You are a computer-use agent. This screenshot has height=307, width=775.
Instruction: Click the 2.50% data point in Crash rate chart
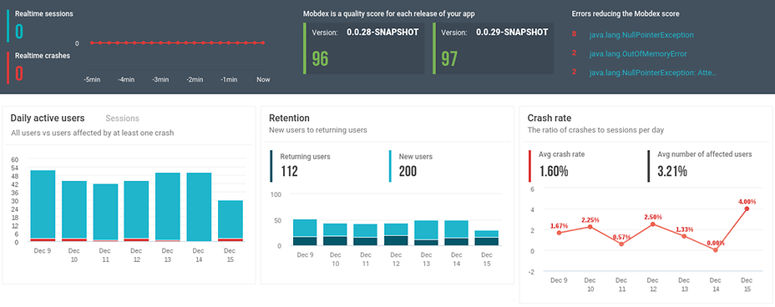(653, 224)
